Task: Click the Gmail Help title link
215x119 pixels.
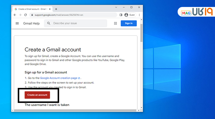Action: (31, 23)
